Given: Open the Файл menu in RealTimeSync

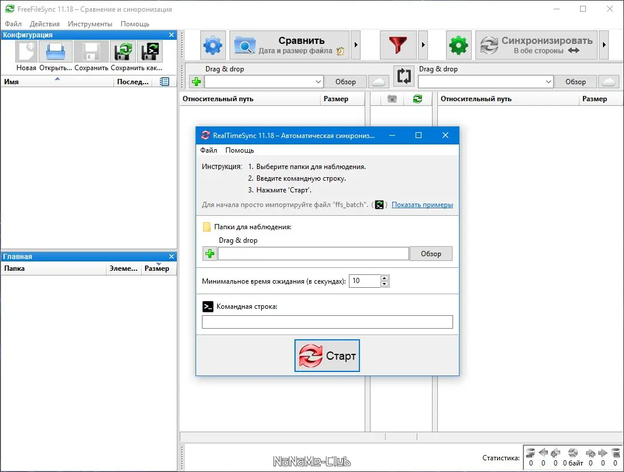Looking at the screenshot, I should pos(208,150).
